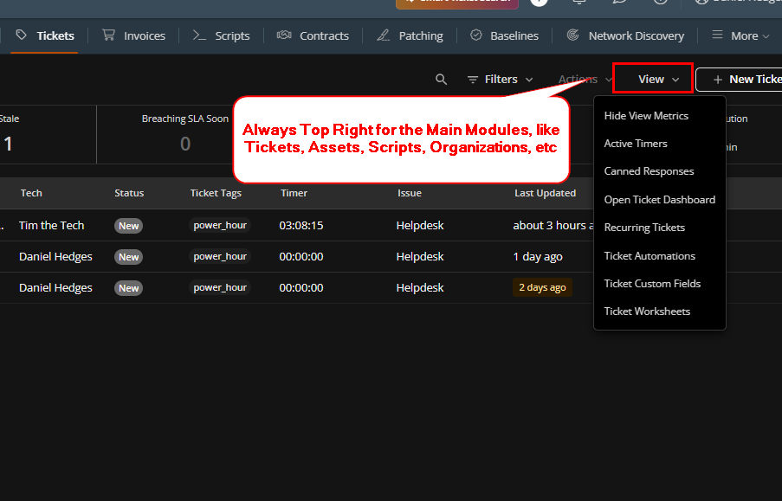Open the Actions dropdown

click(585, 80)
